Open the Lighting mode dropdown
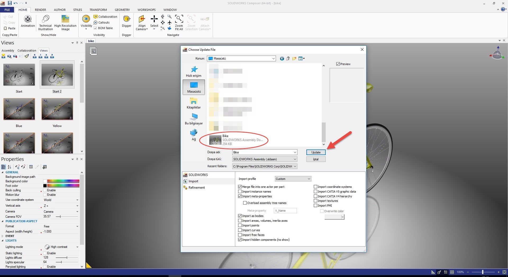 [77, 247]
